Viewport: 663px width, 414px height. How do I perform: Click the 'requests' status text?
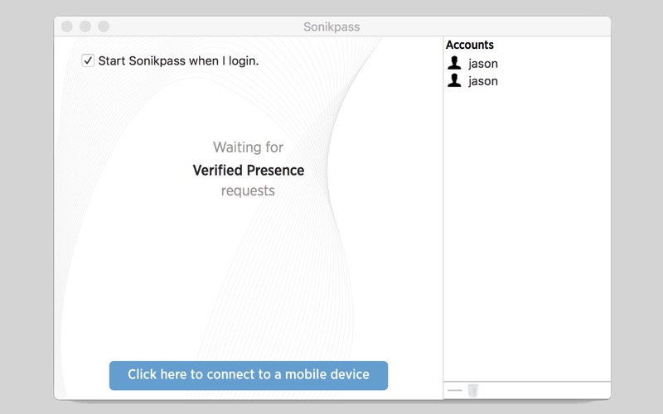[248, 191]
